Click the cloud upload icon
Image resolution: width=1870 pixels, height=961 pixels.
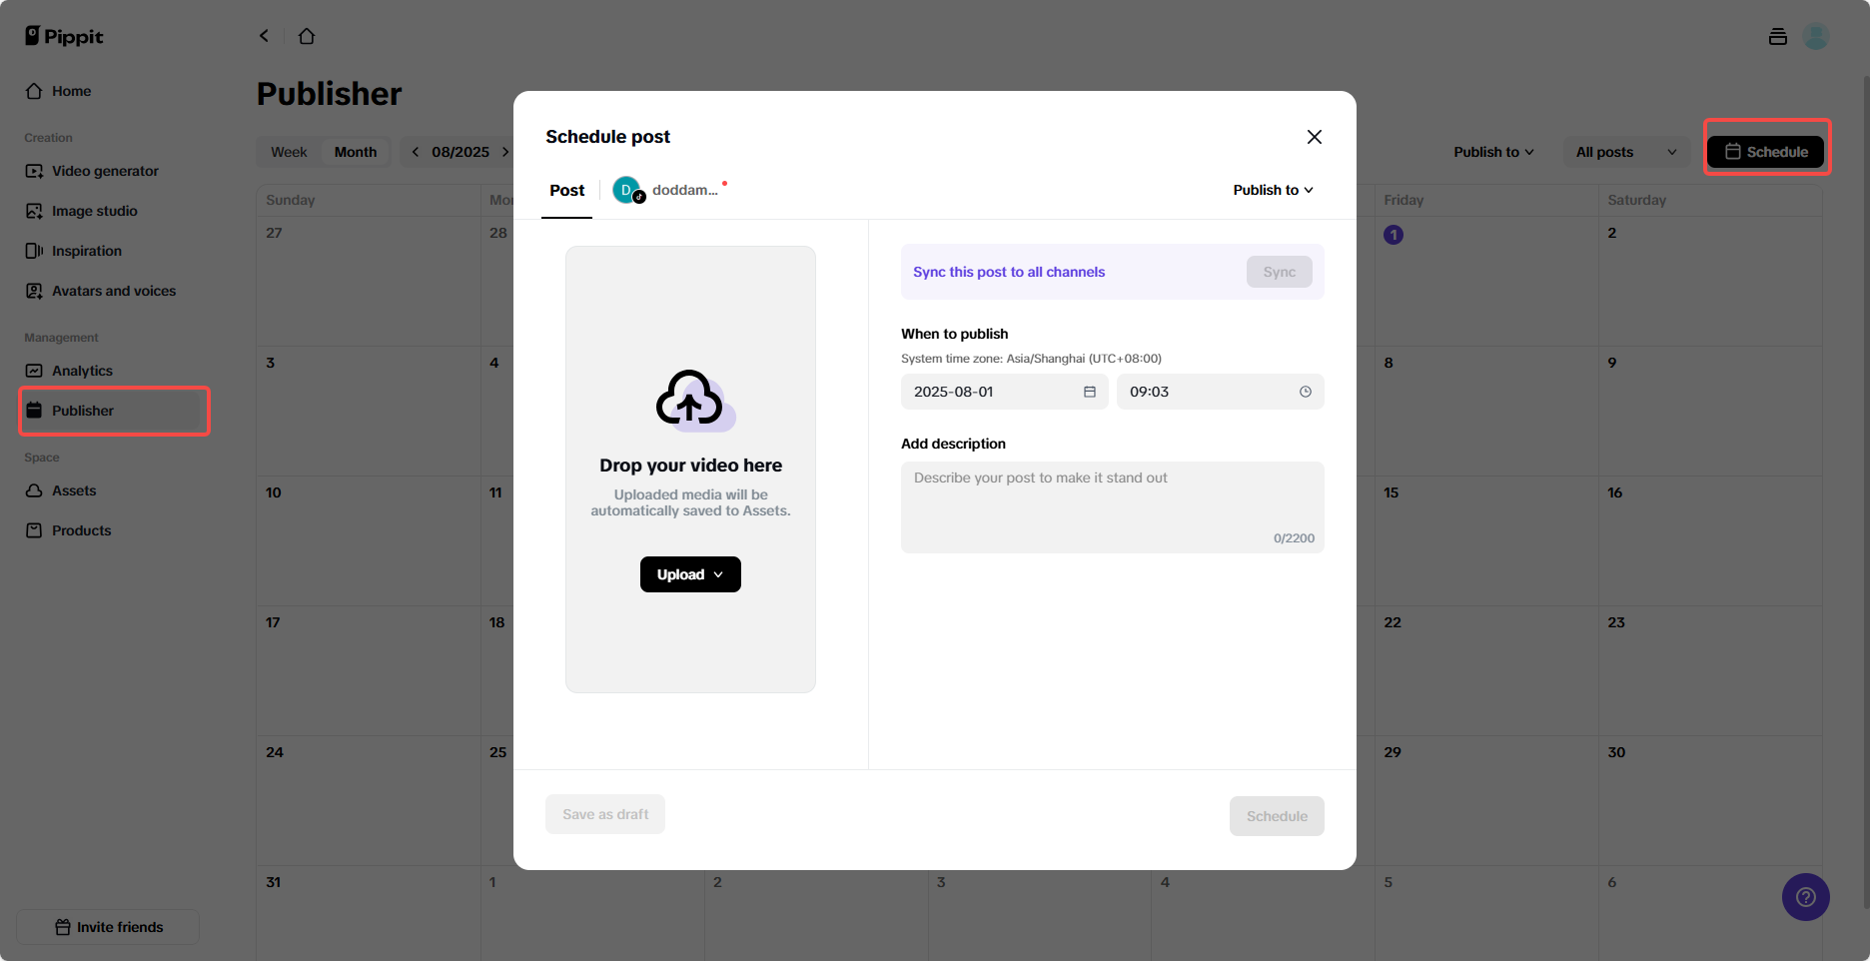(691, 400)
